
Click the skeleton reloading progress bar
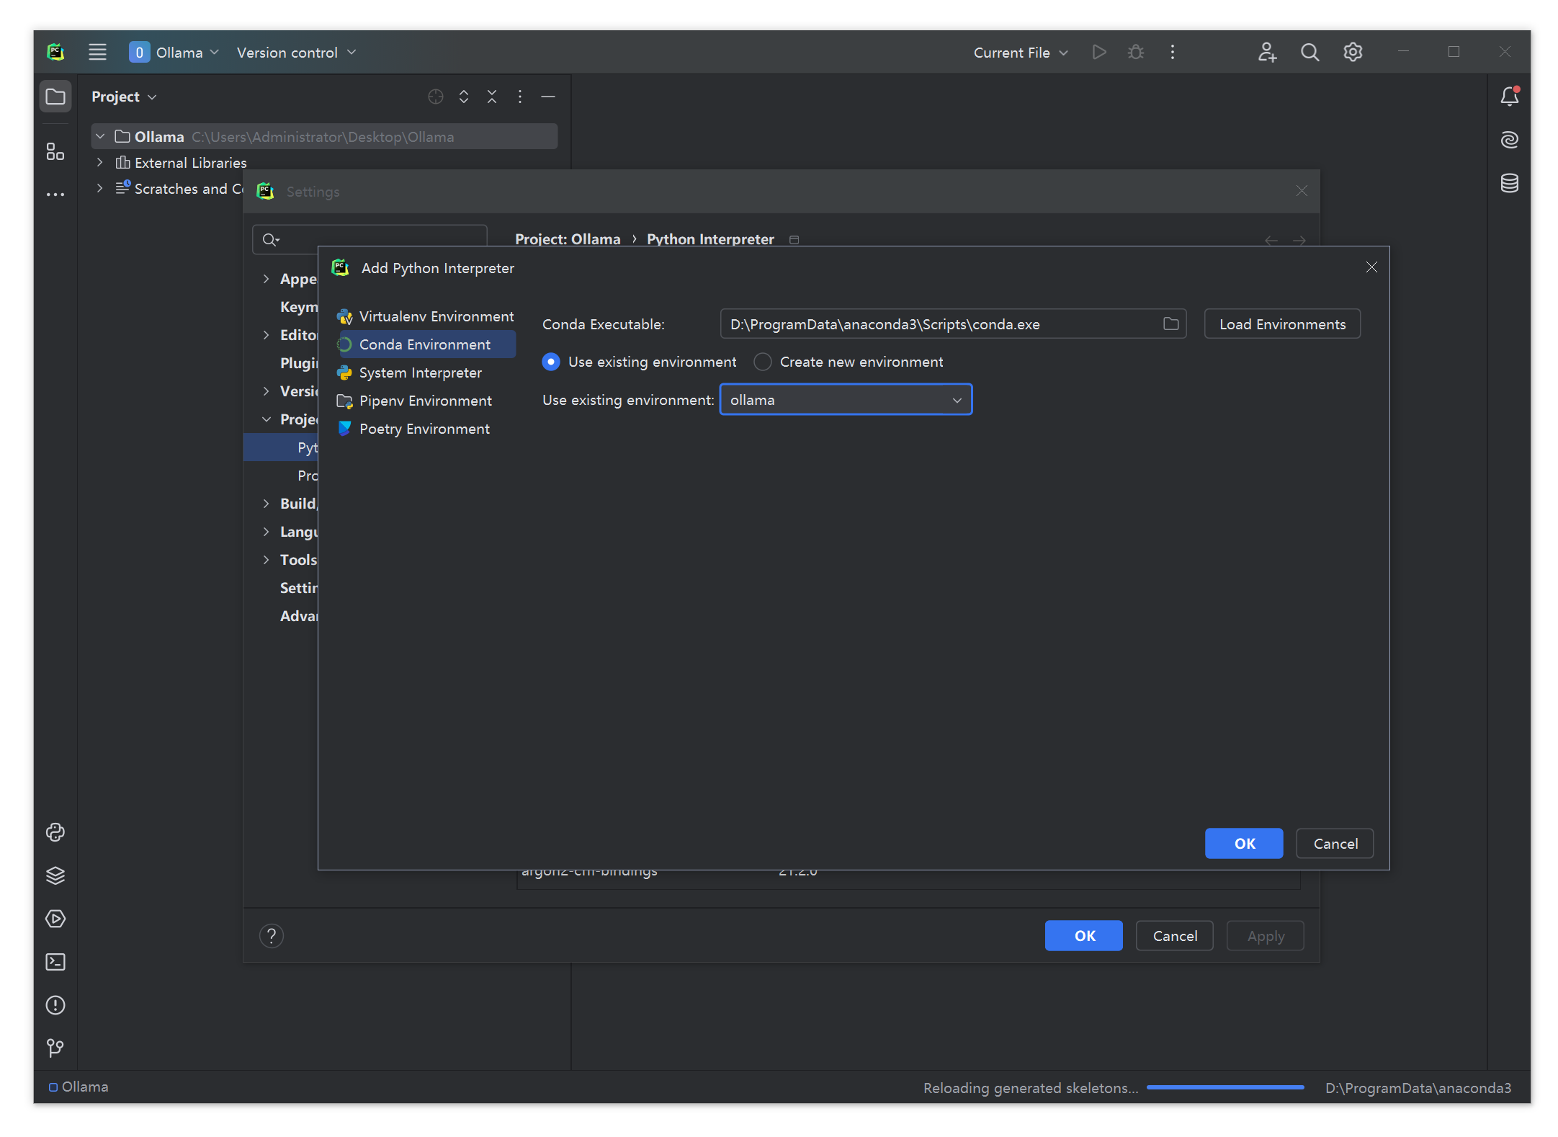click(x=1225, y=1087)
